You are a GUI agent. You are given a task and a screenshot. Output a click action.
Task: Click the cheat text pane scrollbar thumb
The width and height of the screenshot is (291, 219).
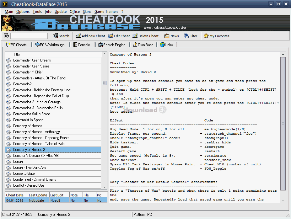coord(283,124)
